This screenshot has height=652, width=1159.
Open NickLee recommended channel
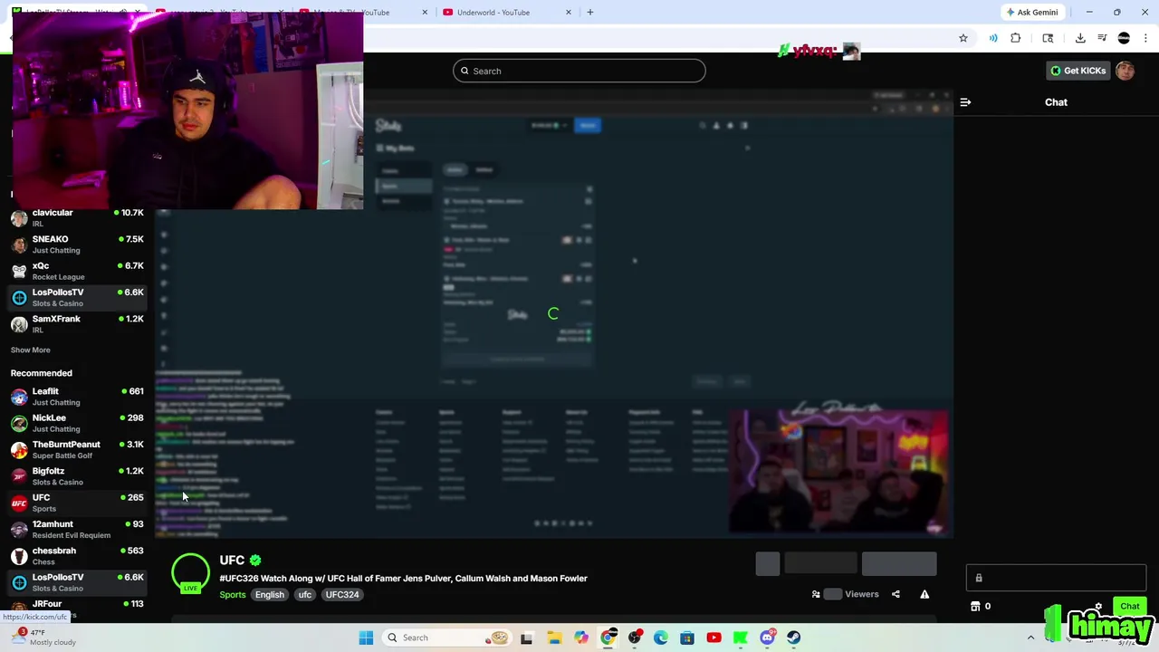pos(77,423)
